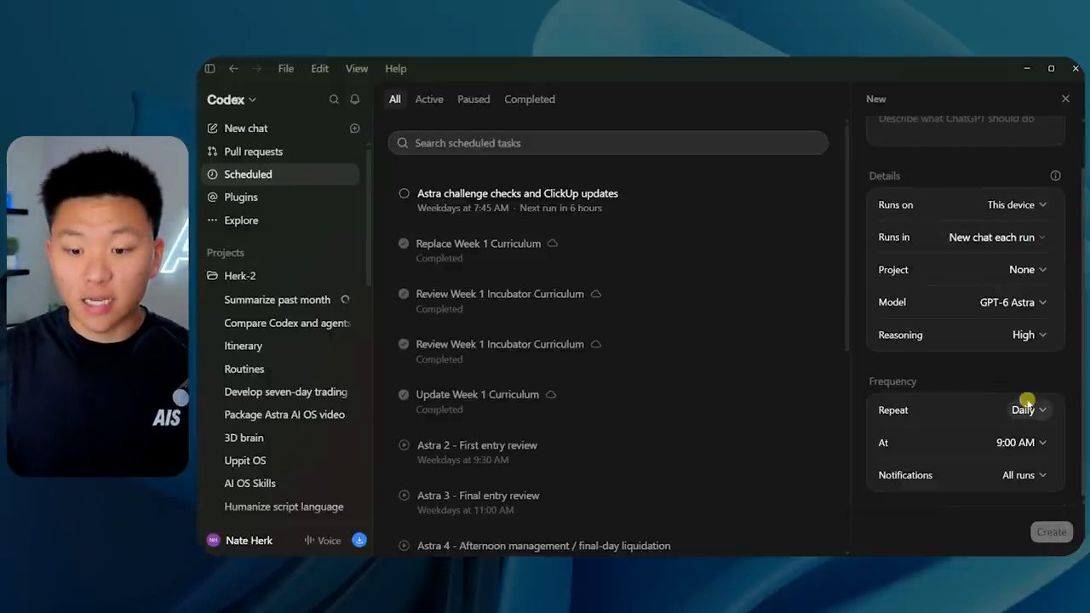Open the Help menu
The height and width of the screenshot is (613, 1090).
[396, 69]
